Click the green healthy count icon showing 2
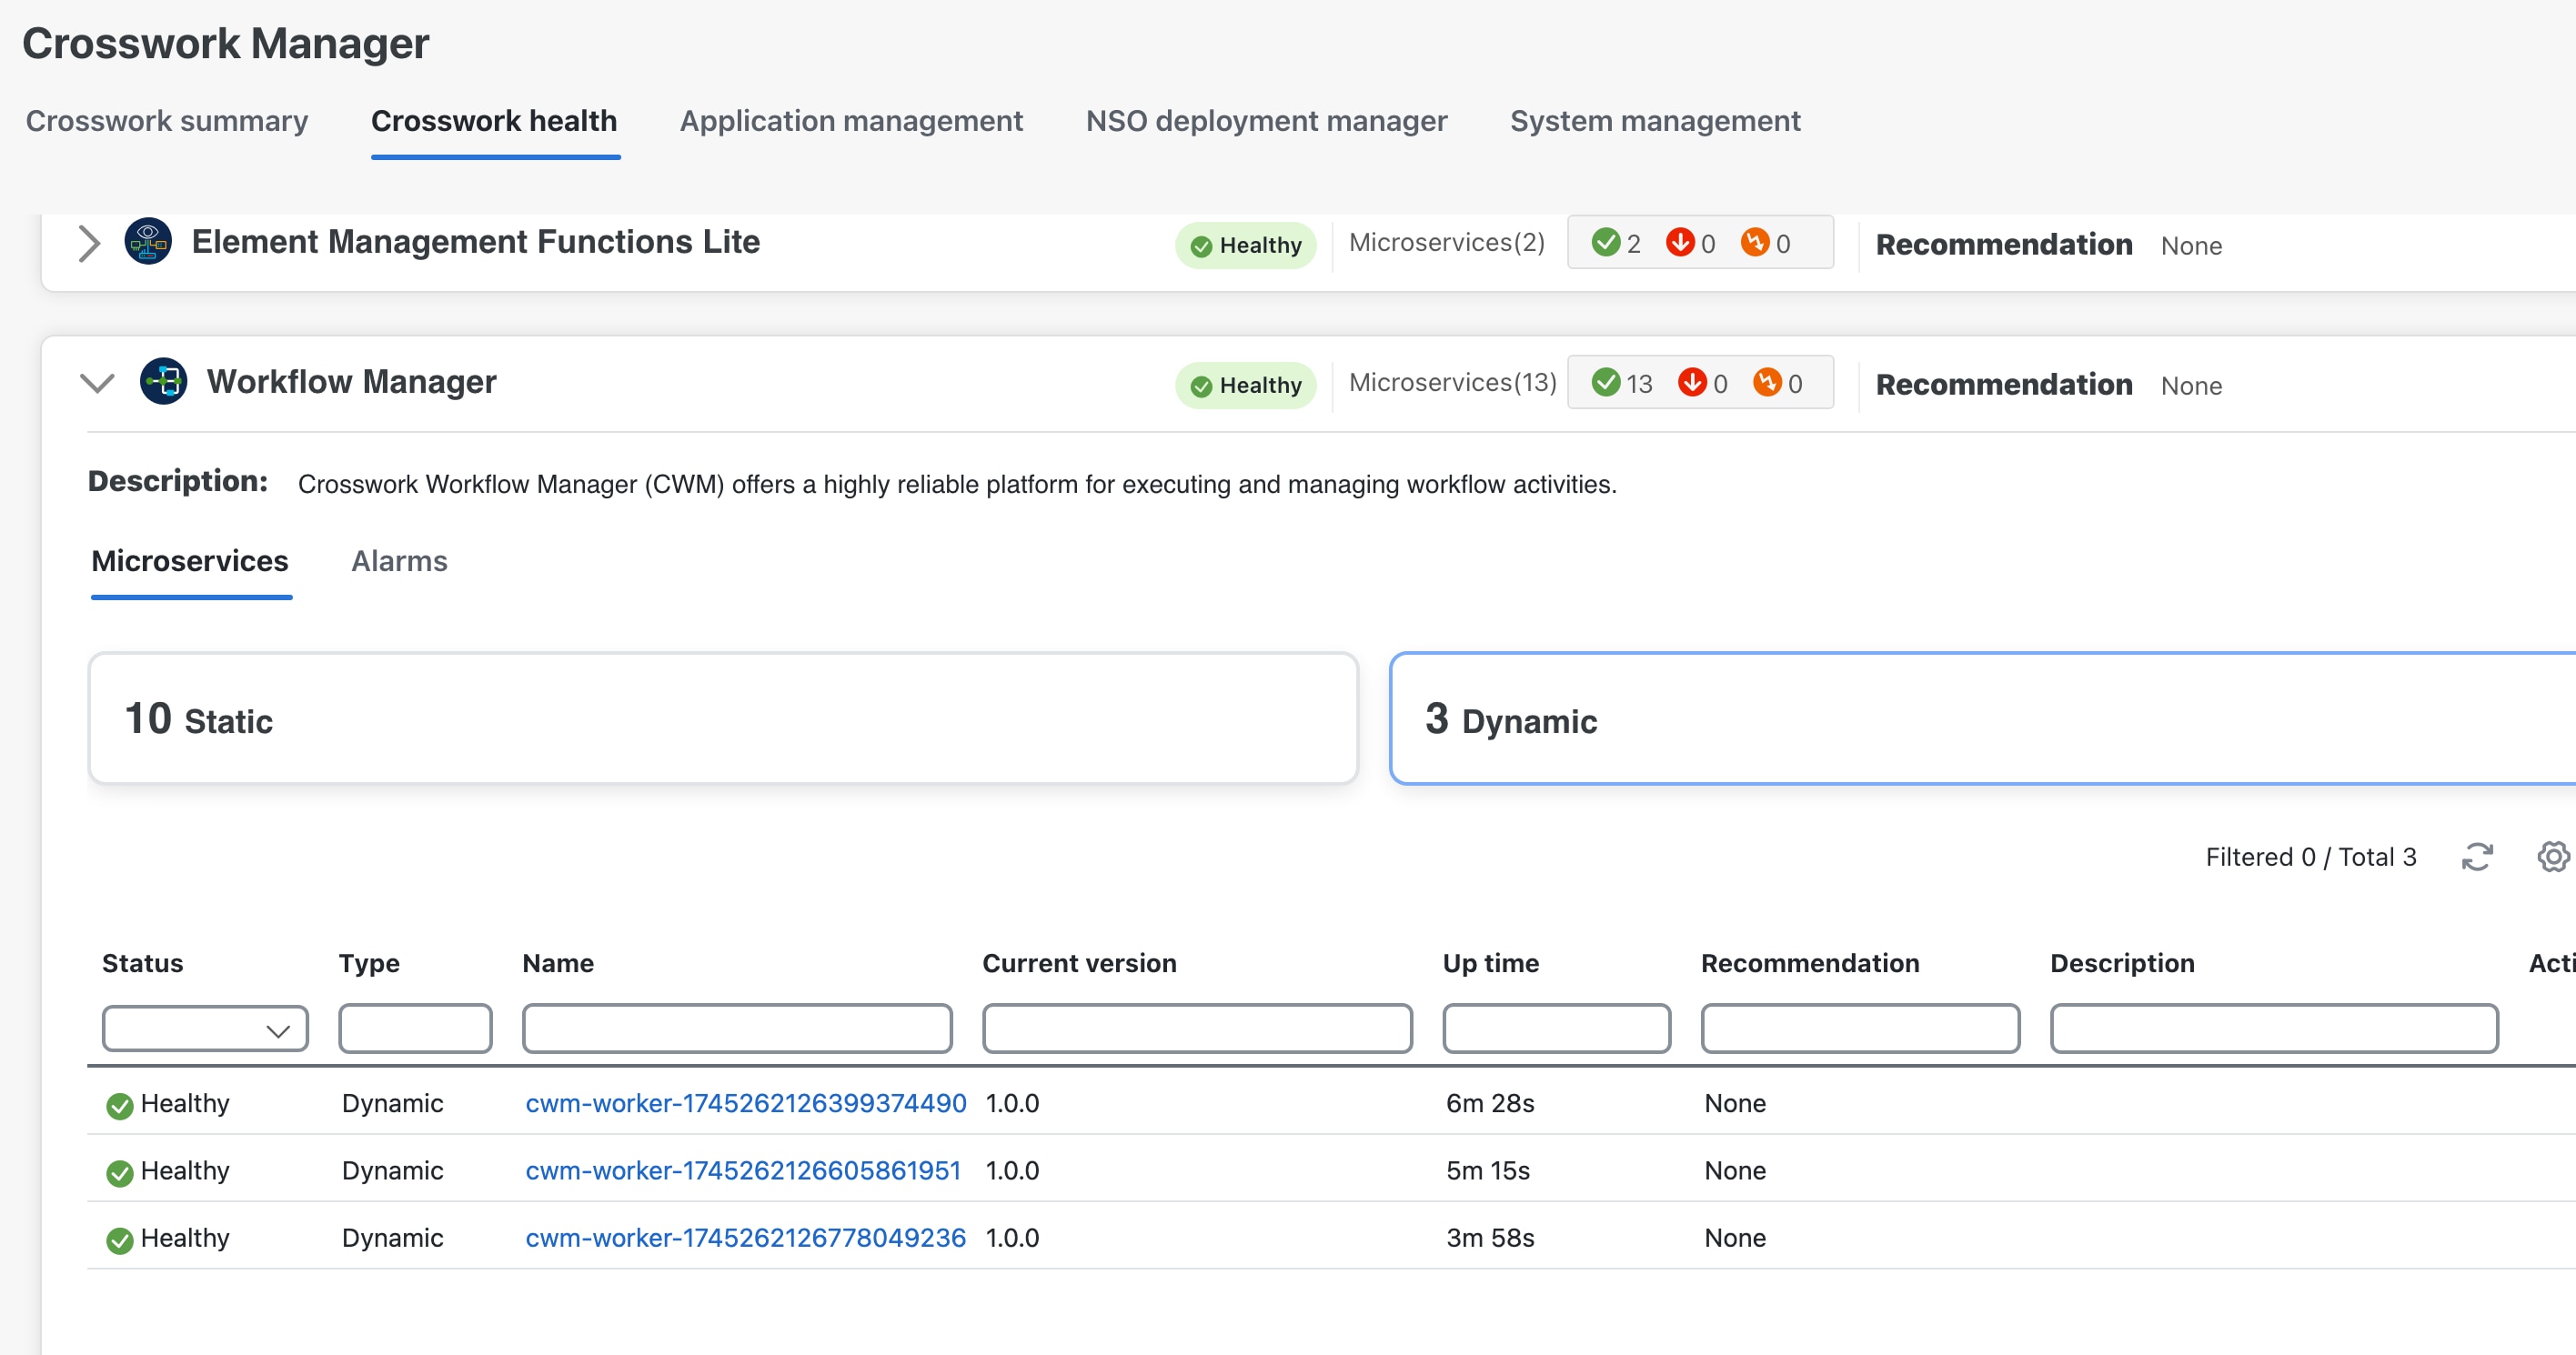 coord(1605,242)
